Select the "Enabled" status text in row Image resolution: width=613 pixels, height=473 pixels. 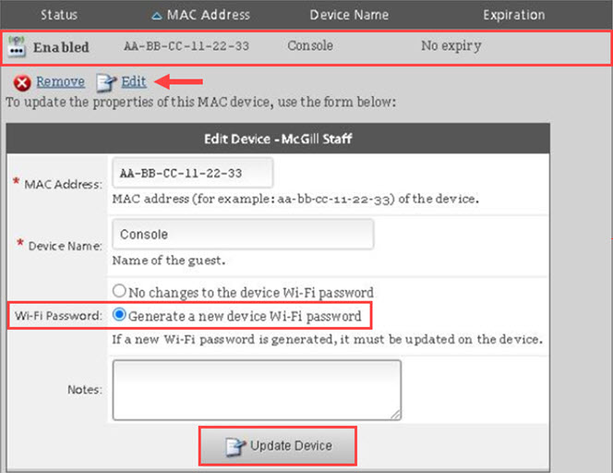click(61, 47)
